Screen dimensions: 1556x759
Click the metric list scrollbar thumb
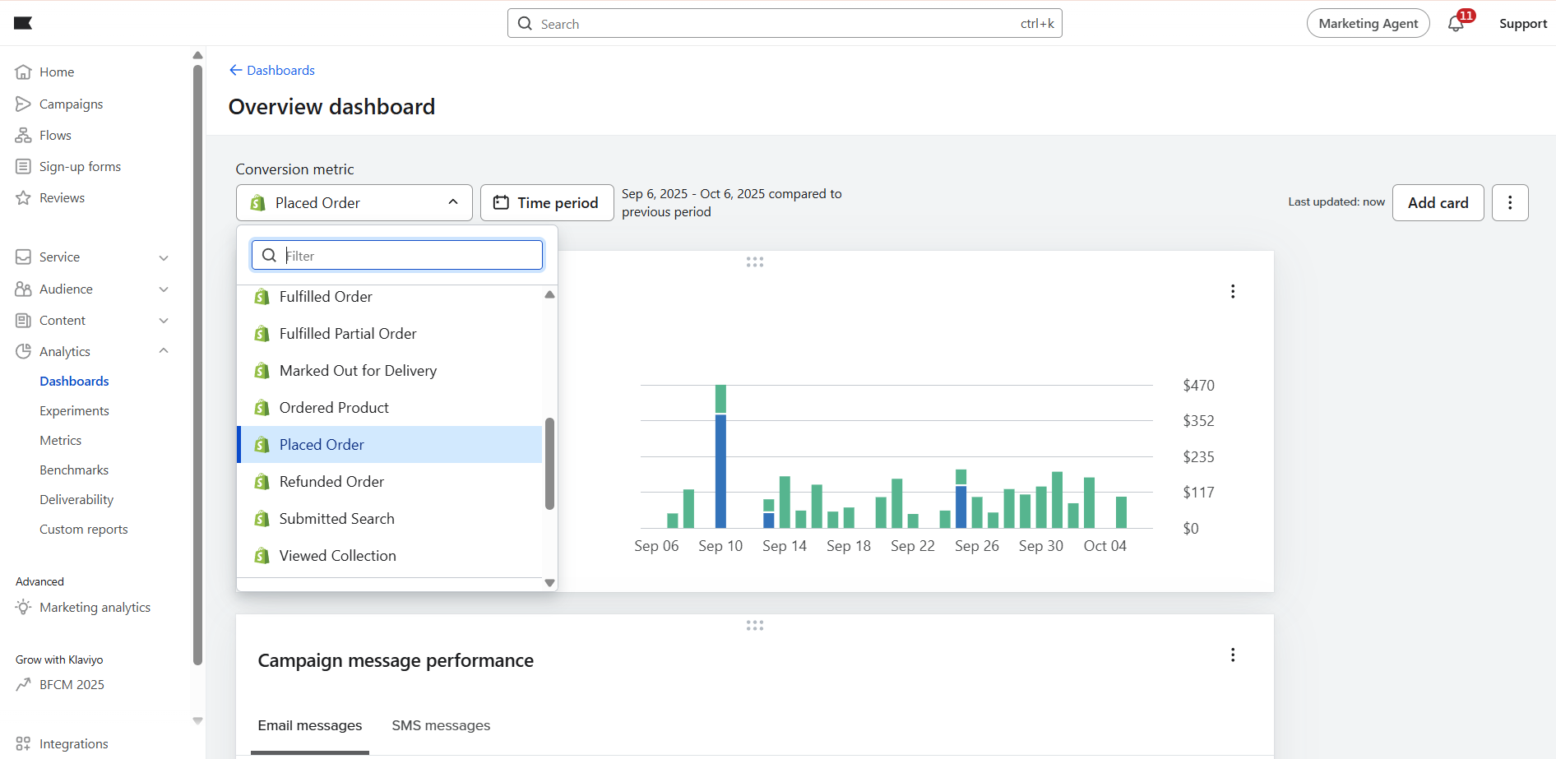(x=549, y=464)
